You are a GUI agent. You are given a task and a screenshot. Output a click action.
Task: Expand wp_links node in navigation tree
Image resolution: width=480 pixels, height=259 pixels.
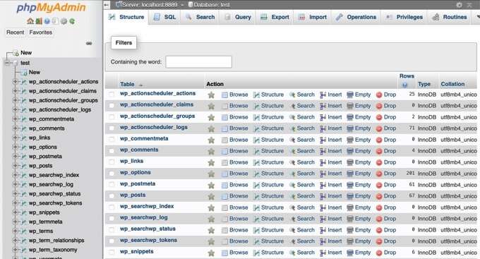point(15,138)
